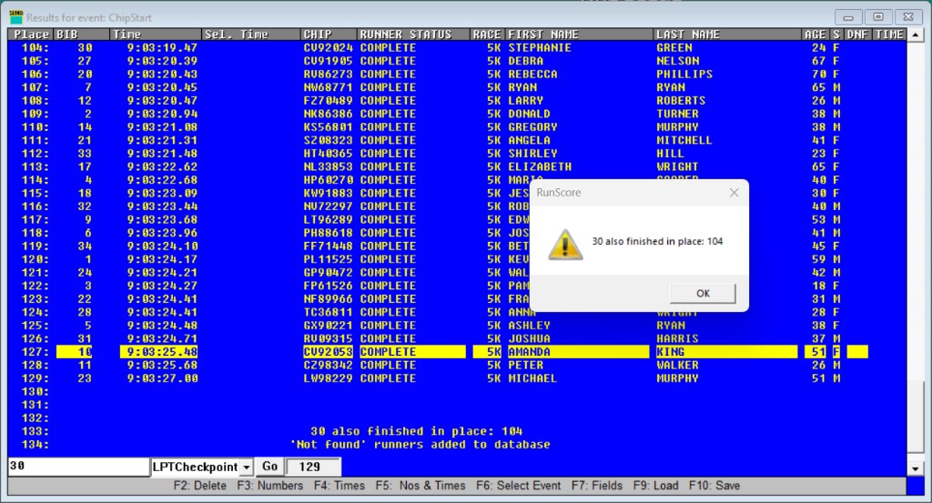Click the AGE column header
The width and height of the screenshot is (932, 503).
click(815, 35)
